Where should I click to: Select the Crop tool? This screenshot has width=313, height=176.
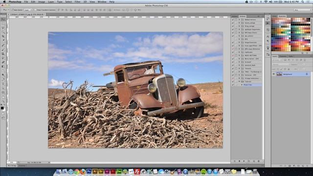point(3,37)
